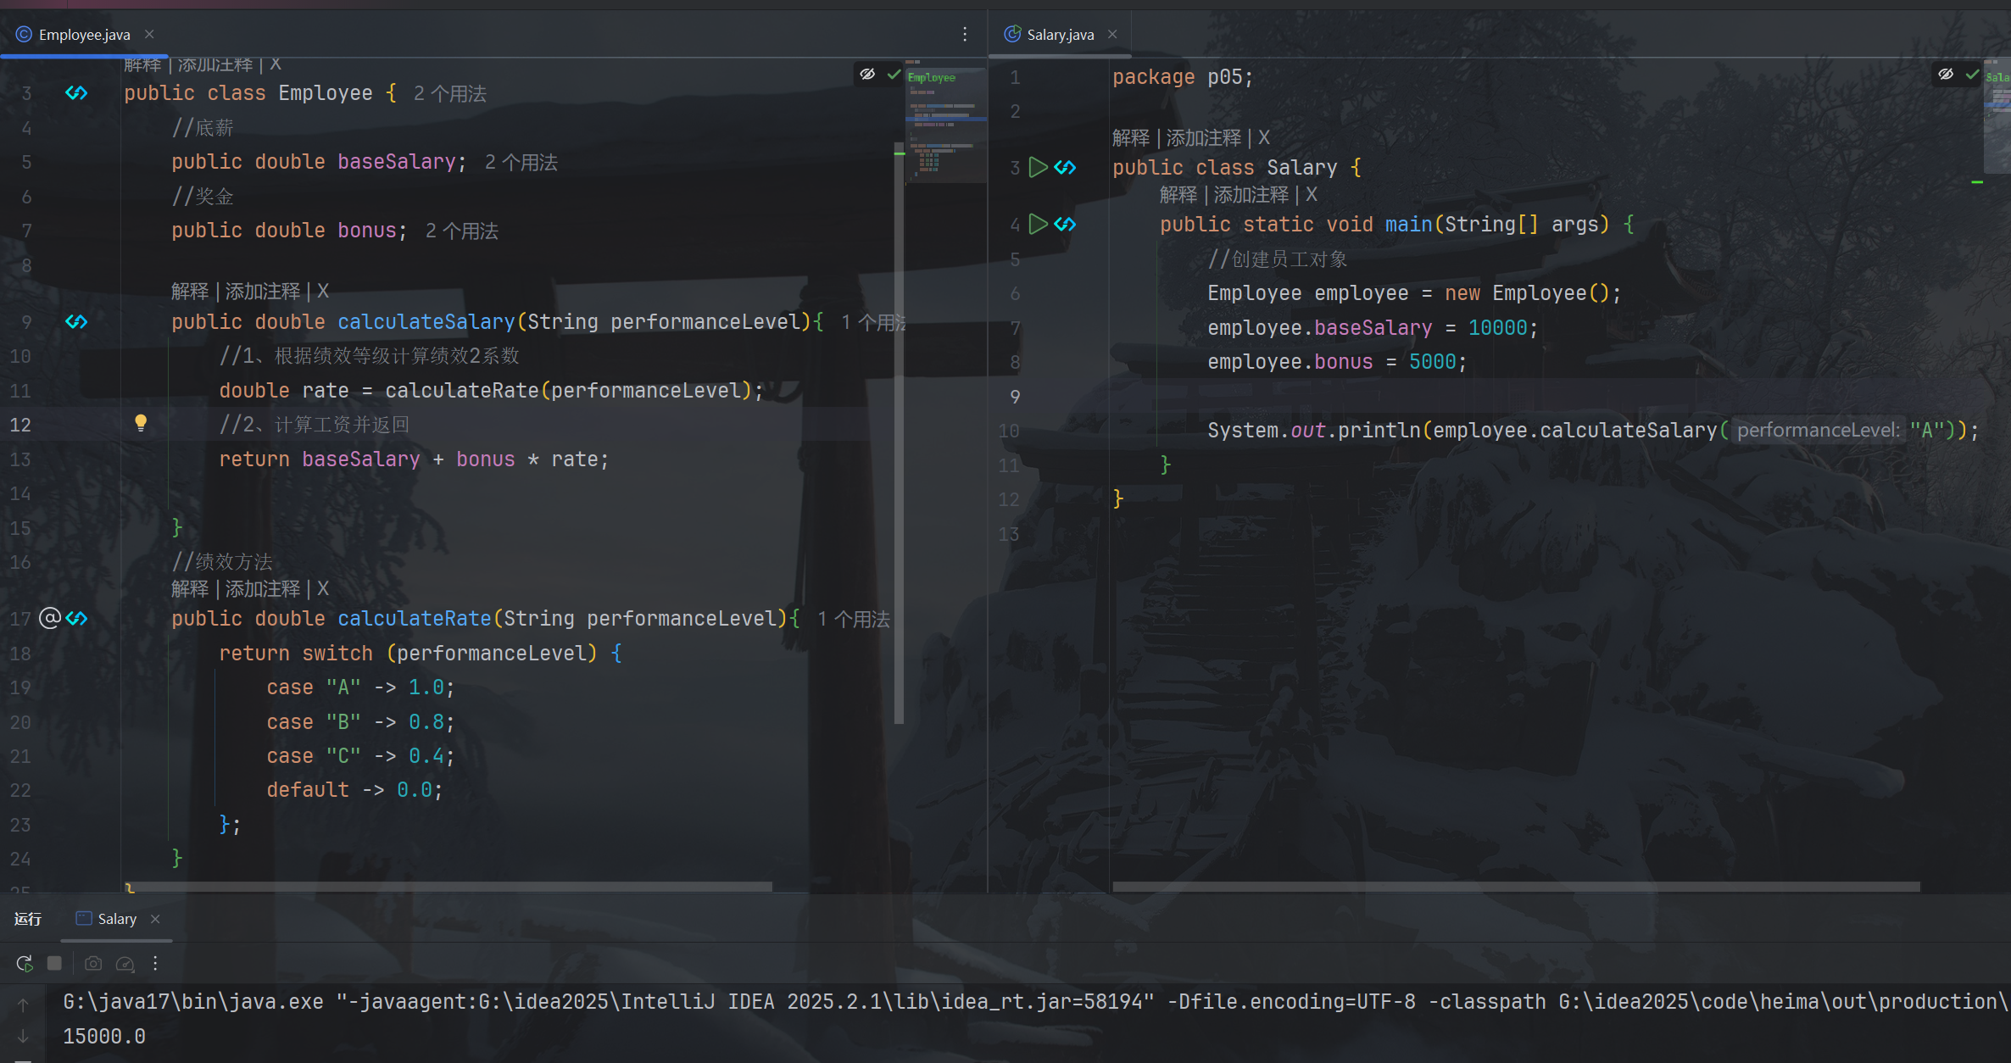Switch to the Employee.java tab
Viewport: 2011px width, 1063px height.
coord(83,35)
